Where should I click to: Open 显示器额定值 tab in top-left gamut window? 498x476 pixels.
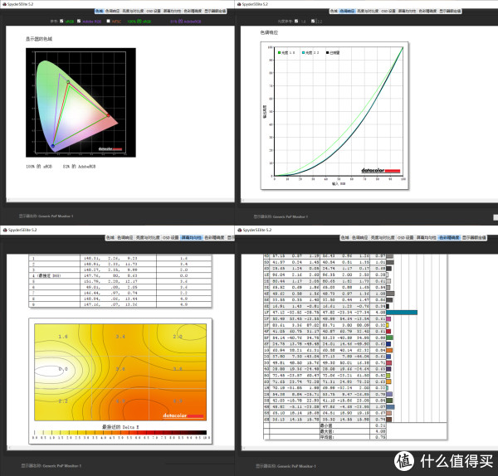tap(215, 11)
